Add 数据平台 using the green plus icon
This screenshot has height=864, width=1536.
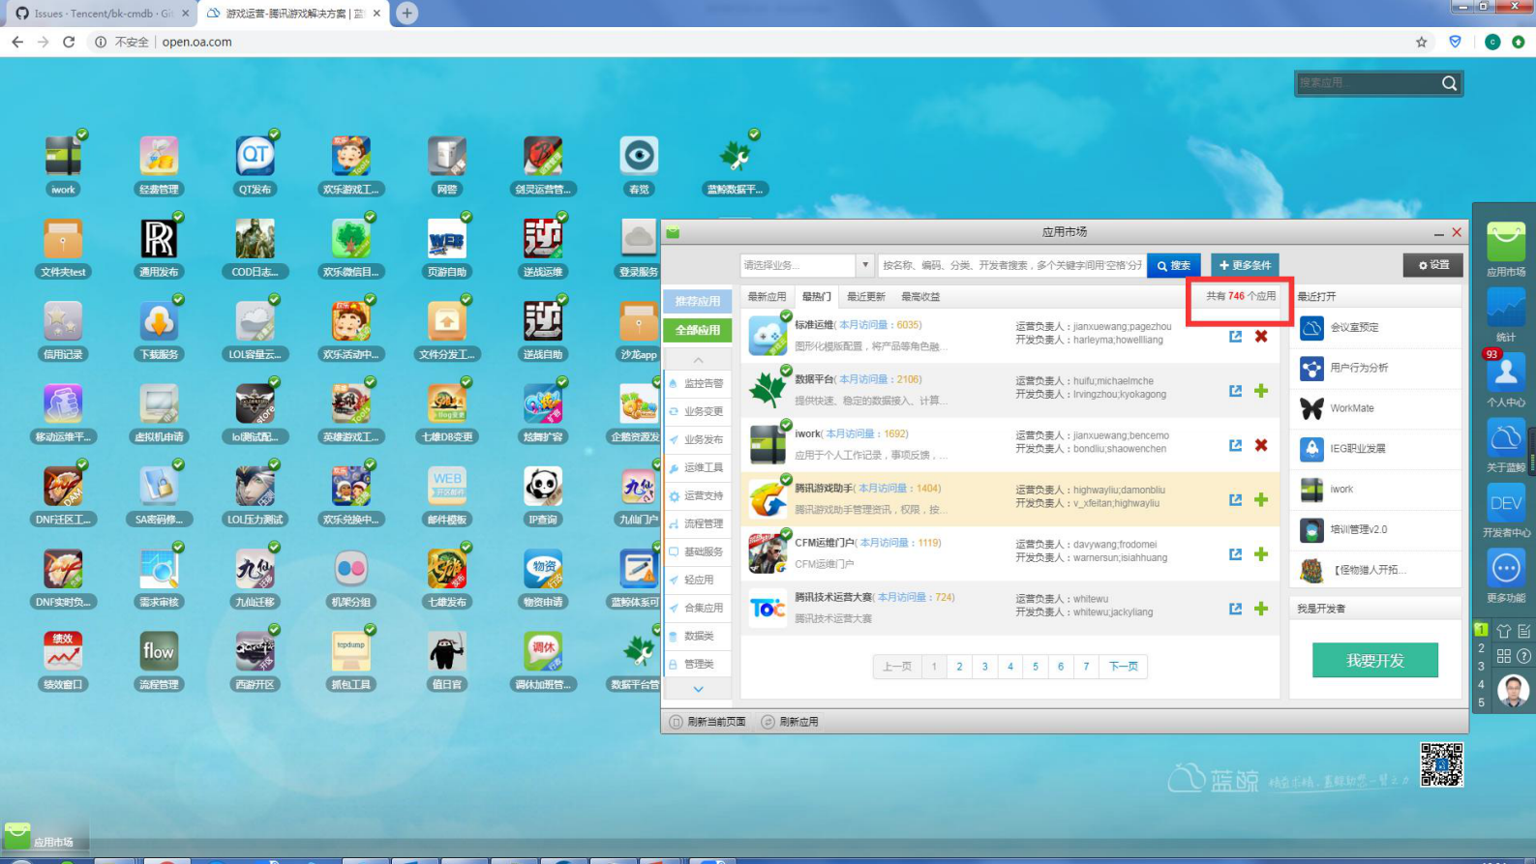(1261, 391)
